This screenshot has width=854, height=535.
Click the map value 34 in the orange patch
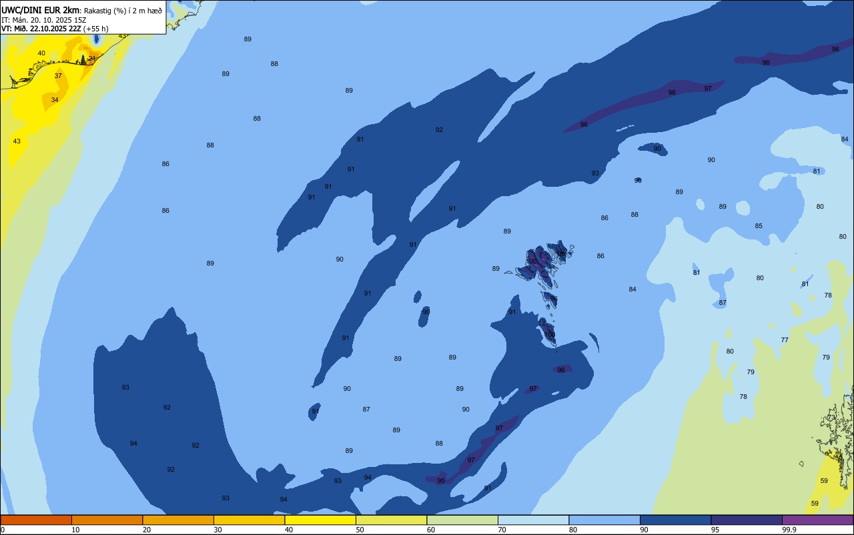point(55,100)
